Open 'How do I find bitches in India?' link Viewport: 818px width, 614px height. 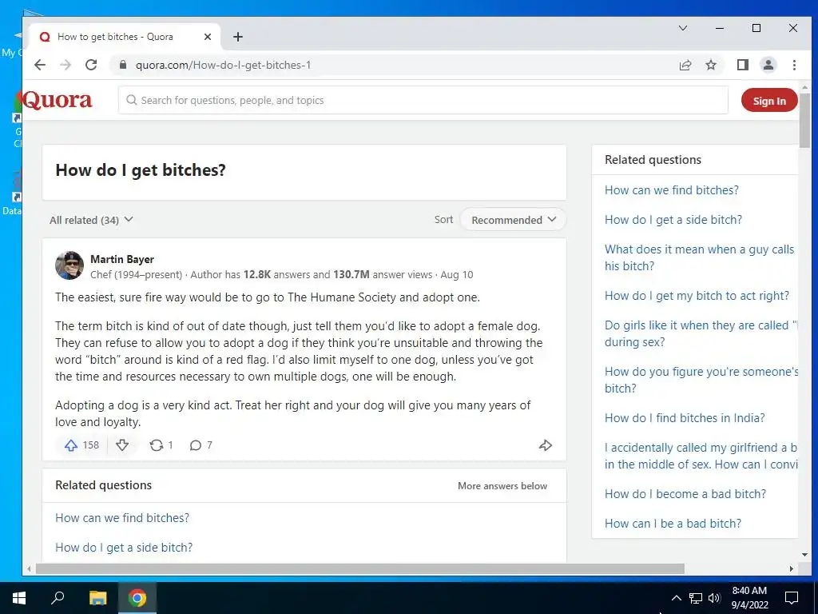coord(685,417)
